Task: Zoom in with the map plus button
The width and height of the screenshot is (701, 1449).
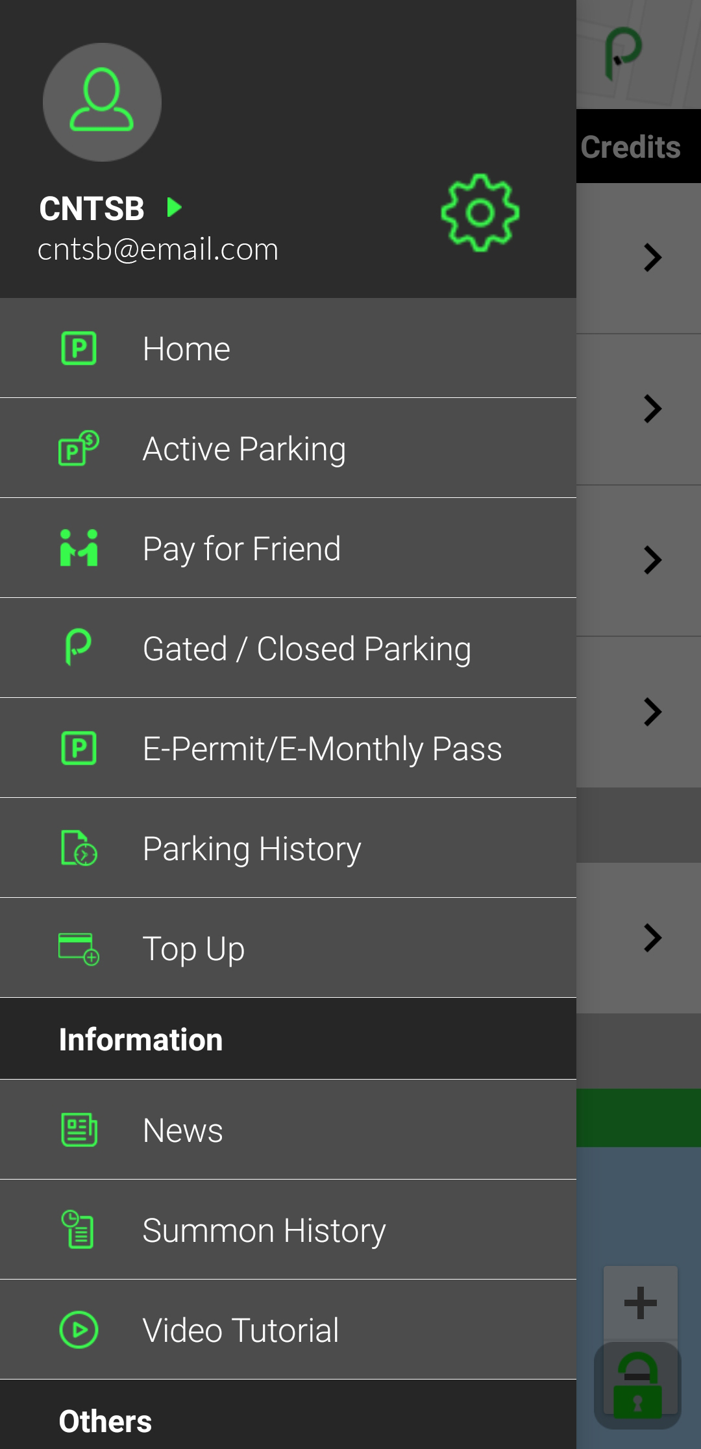Action: [641, 1302]
